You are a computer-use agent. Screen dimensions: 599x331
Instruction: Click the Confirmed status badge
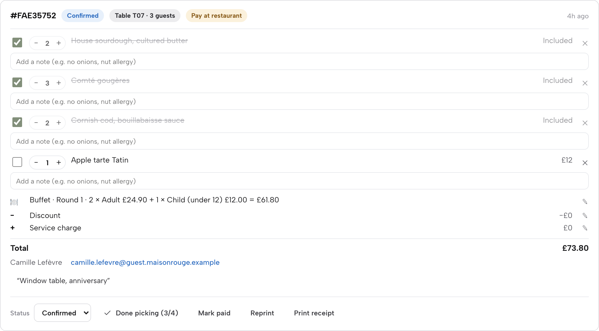pos(83,16)
